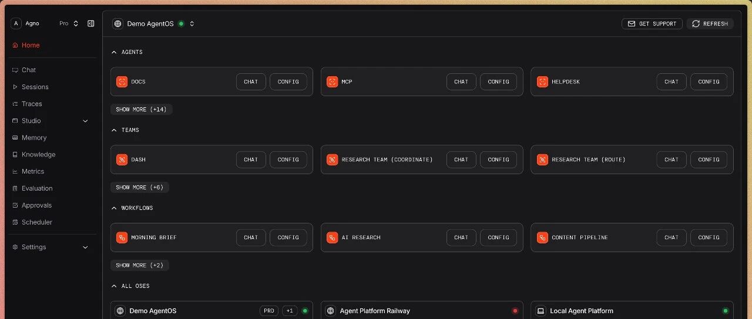Click the AI RESEARCH workflow orange icon
This screenshot has height=319, width=752.
[x=332, y=237]
